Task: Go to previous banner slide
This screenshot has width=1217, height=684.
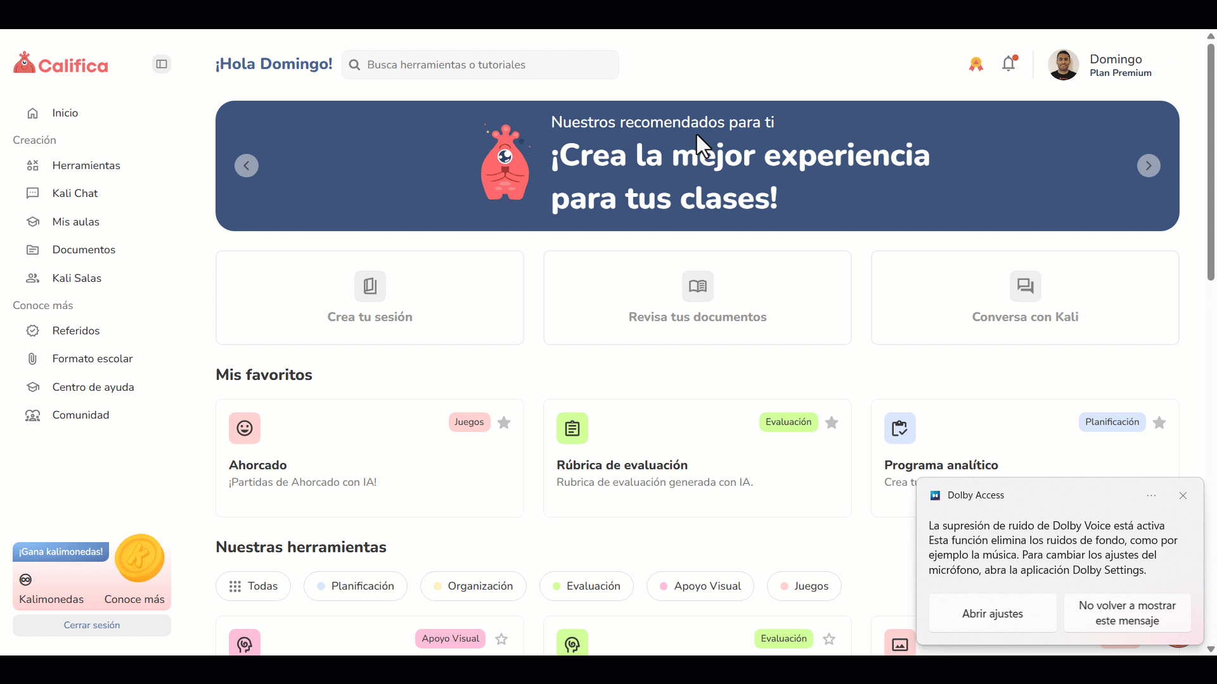Action: click(247, 166)
